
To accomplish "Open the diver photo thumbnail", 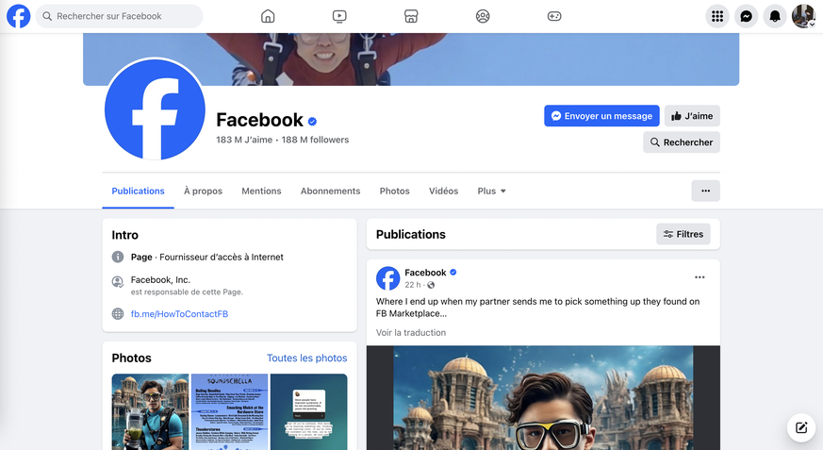I will pos(150,411).
